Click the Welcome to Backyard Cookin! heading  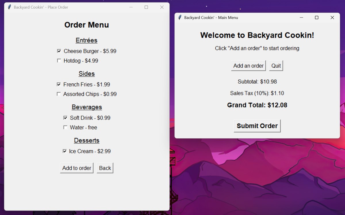(x=257, y=35)
